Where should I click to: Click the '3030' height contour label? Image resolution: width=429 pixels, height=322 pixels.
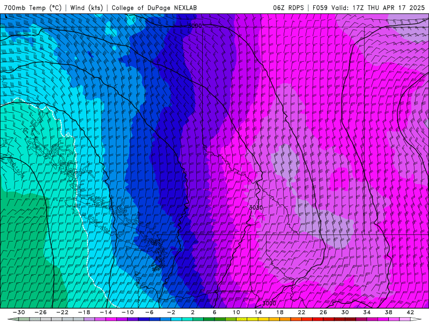256,208
